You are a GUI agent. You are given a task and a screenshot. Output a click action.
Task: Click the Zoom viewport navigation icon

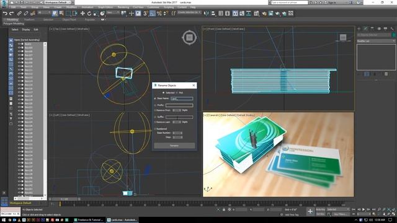379,209
